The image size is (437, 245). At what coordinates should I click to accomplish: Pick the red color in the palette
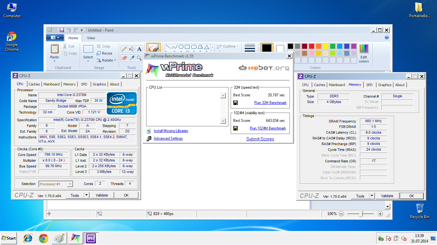311,46
